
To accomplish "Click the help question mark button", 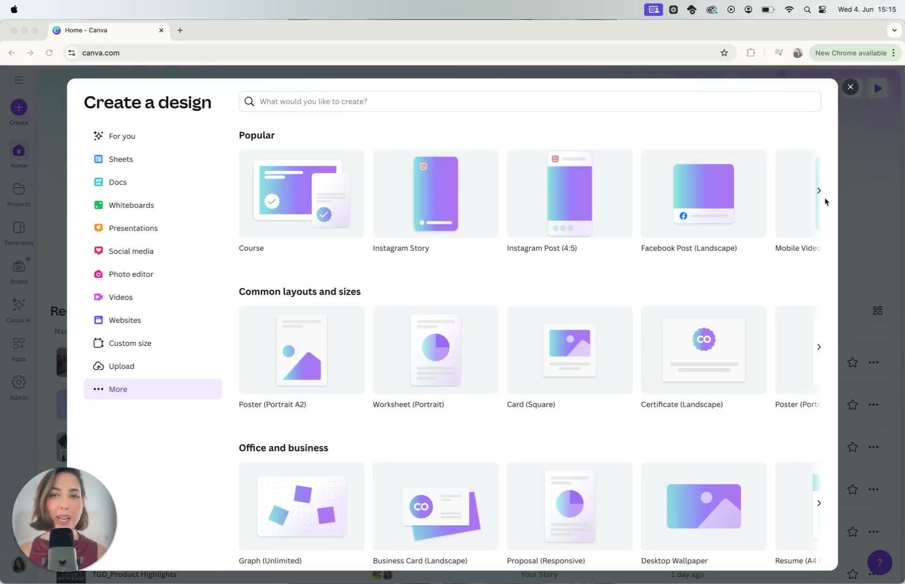I will coord(880,562).
